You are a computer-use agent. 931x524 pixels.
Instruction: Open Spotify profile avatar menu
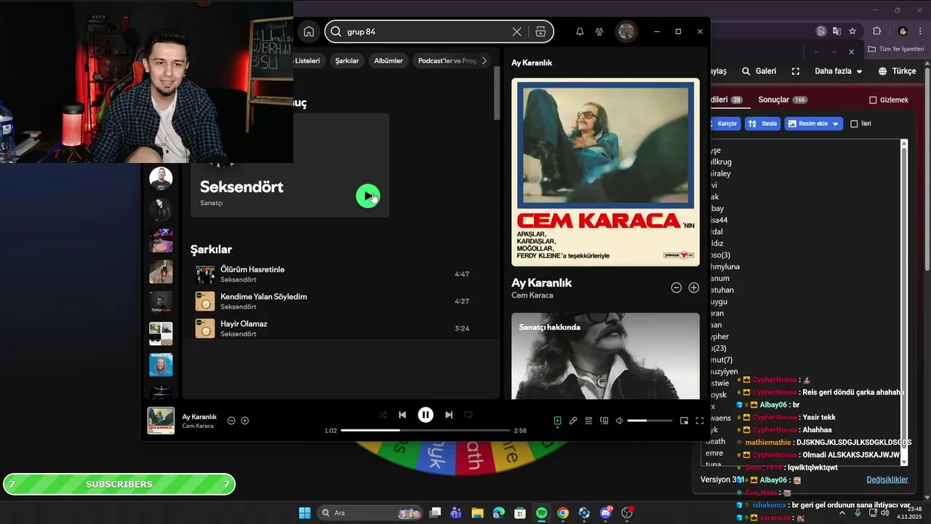(626, 31)
